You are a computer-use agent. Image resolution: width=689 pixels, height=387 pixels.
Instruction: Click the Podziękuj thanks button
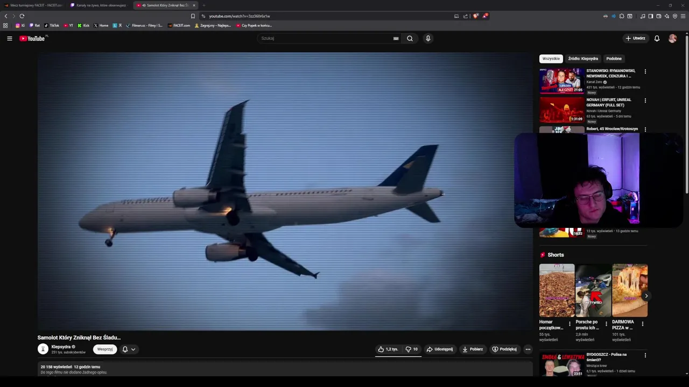pyautogui.click(x=504, y=349)
